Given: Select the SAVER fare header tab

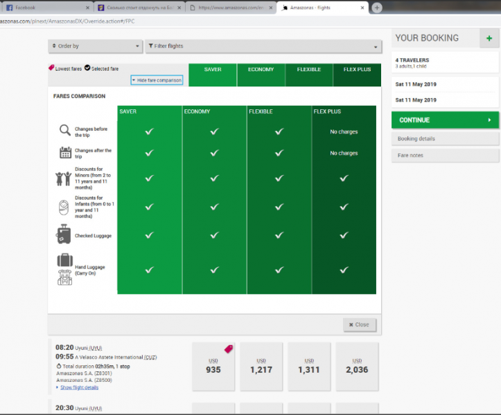Looking at the screenshot, I should pos(213,75).
